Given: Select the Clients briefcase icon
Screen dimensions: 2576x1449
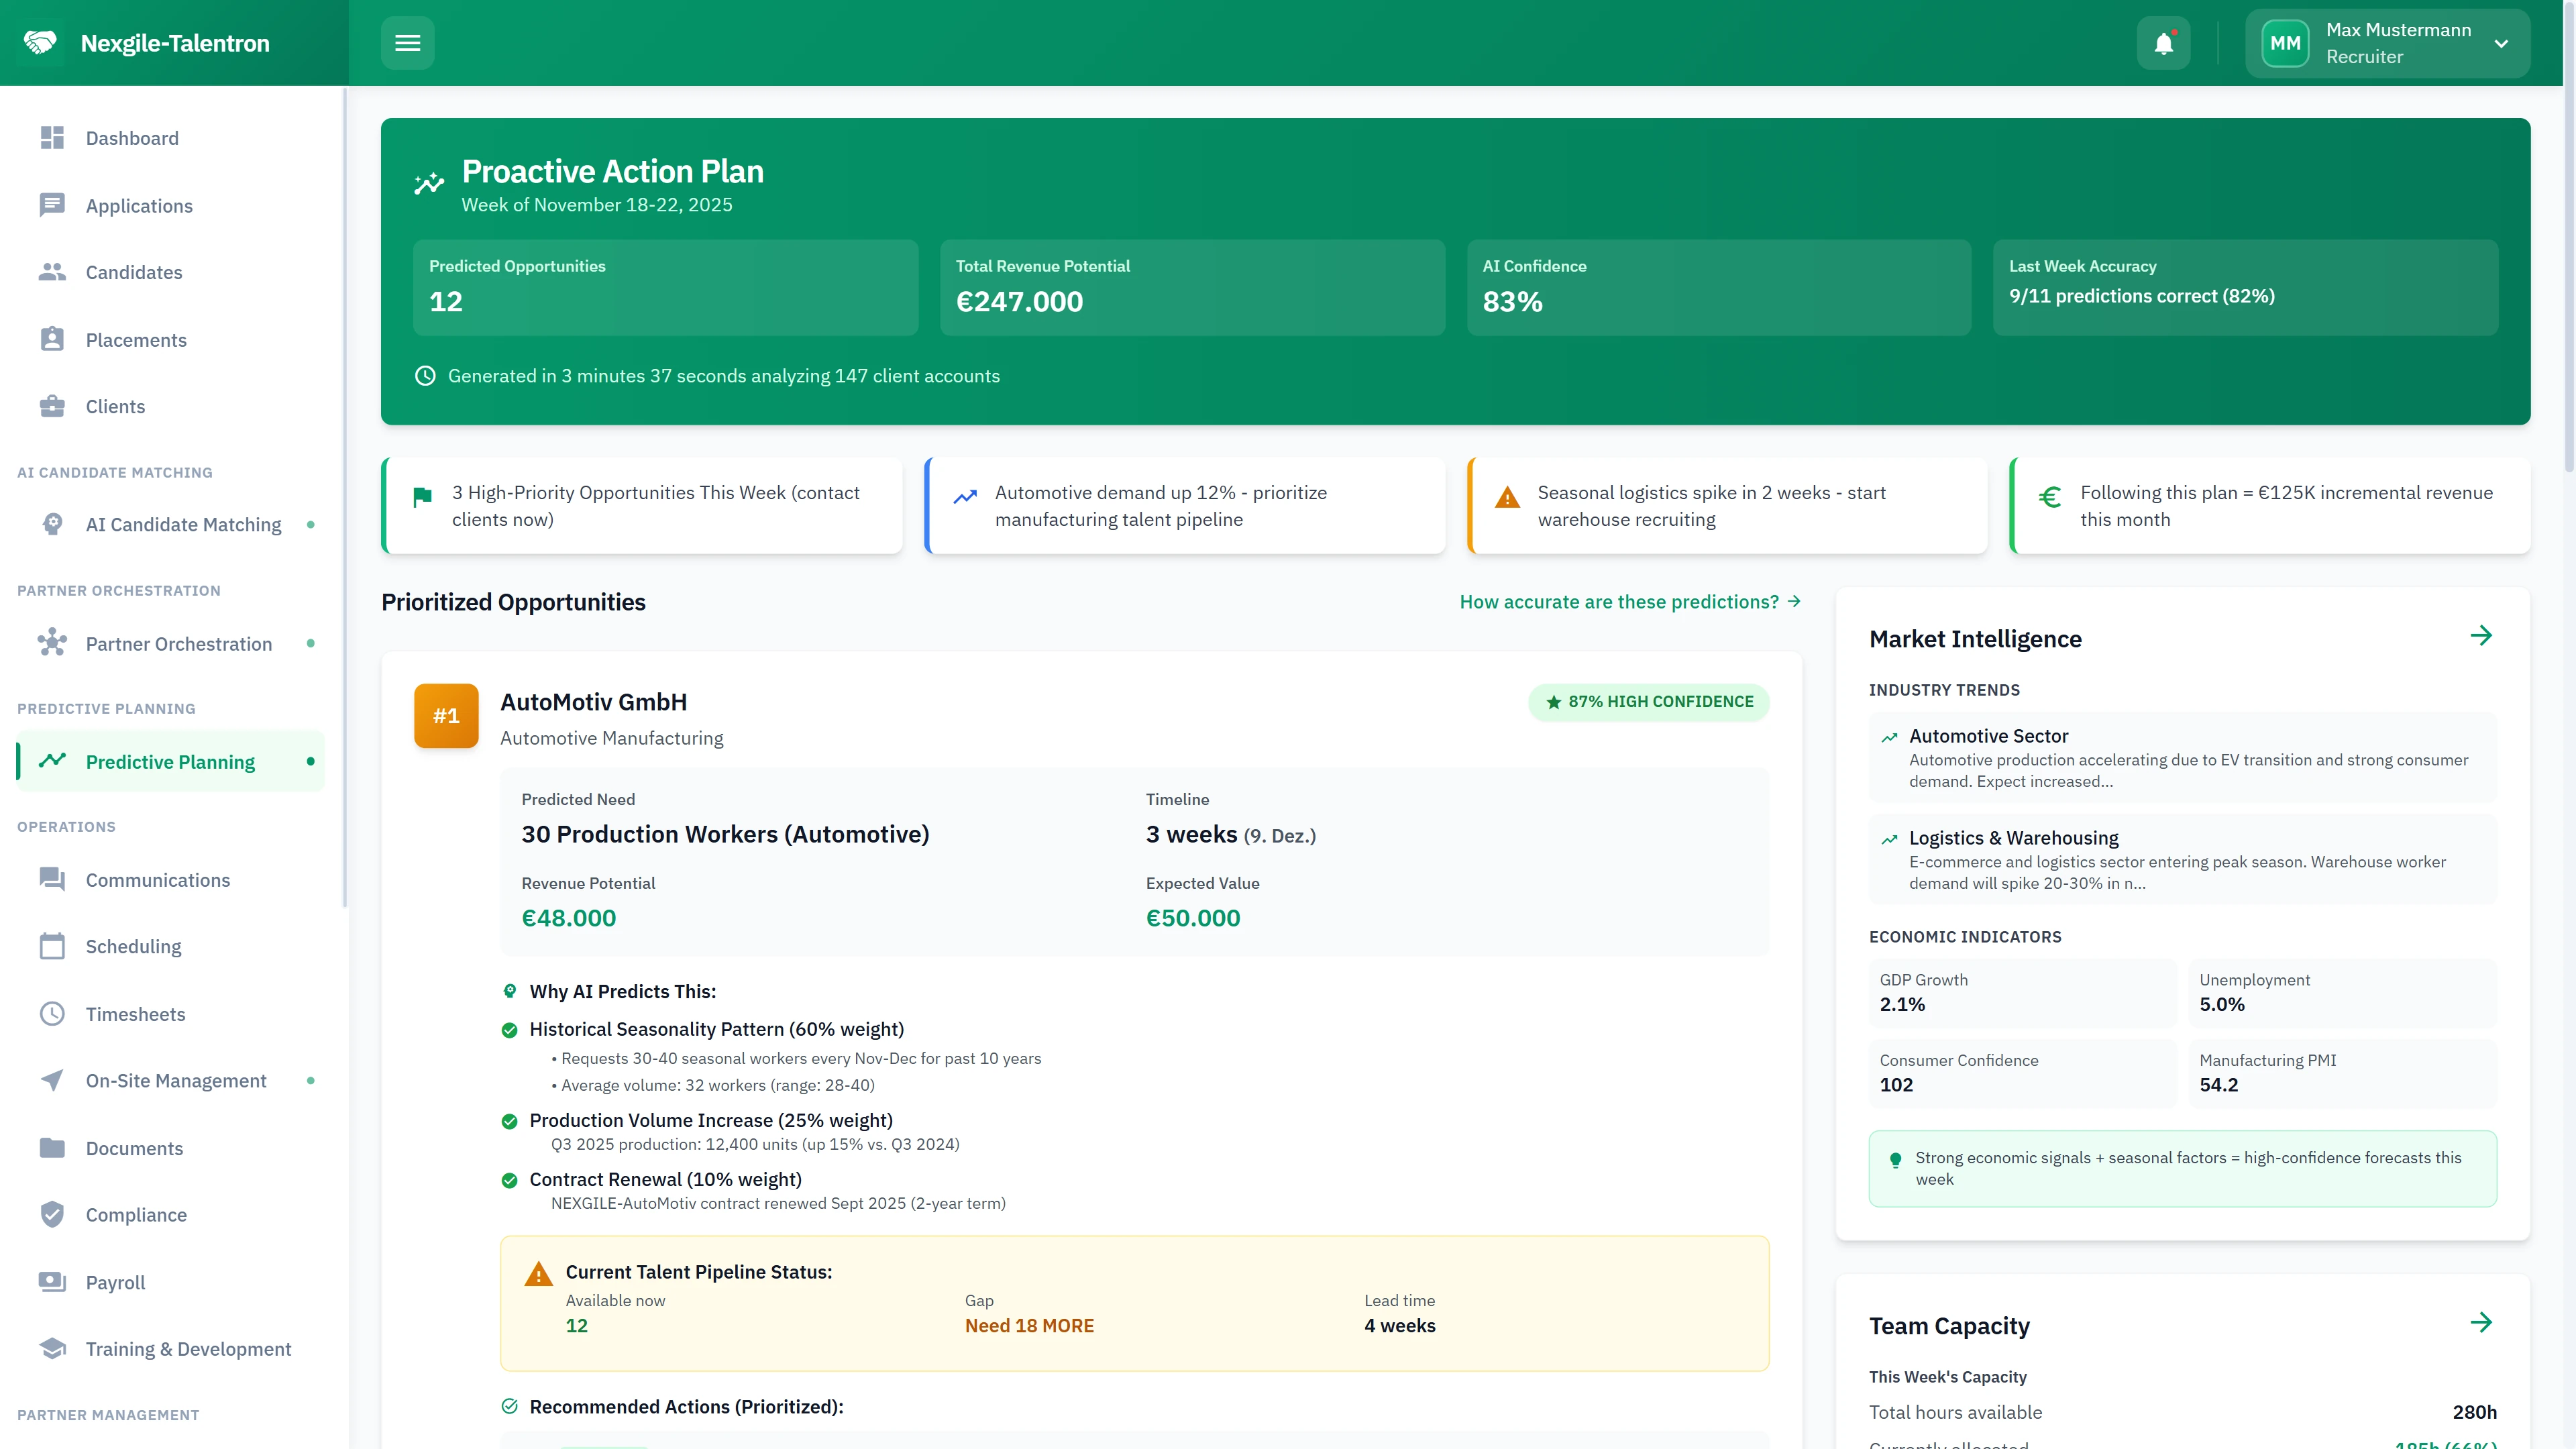Looking at the screenshot, I should pos(52,406).
